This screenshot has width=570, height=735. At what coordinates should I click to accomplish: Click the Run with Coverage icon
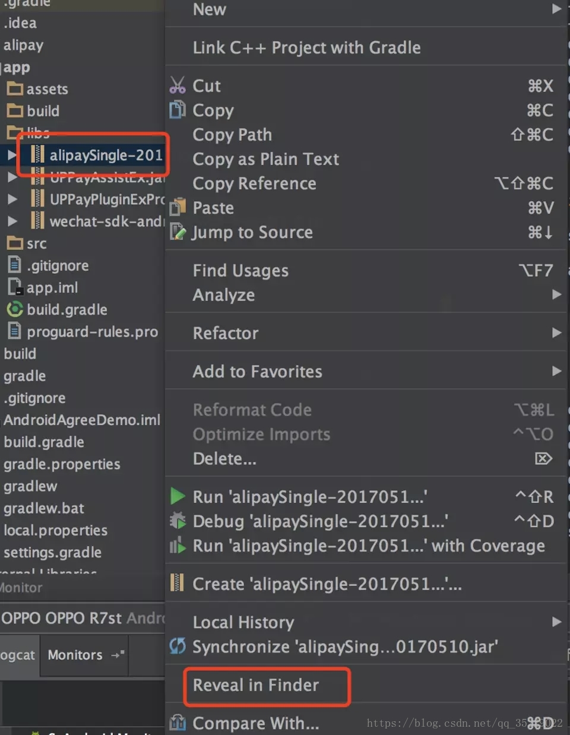(x=178, y=546)
